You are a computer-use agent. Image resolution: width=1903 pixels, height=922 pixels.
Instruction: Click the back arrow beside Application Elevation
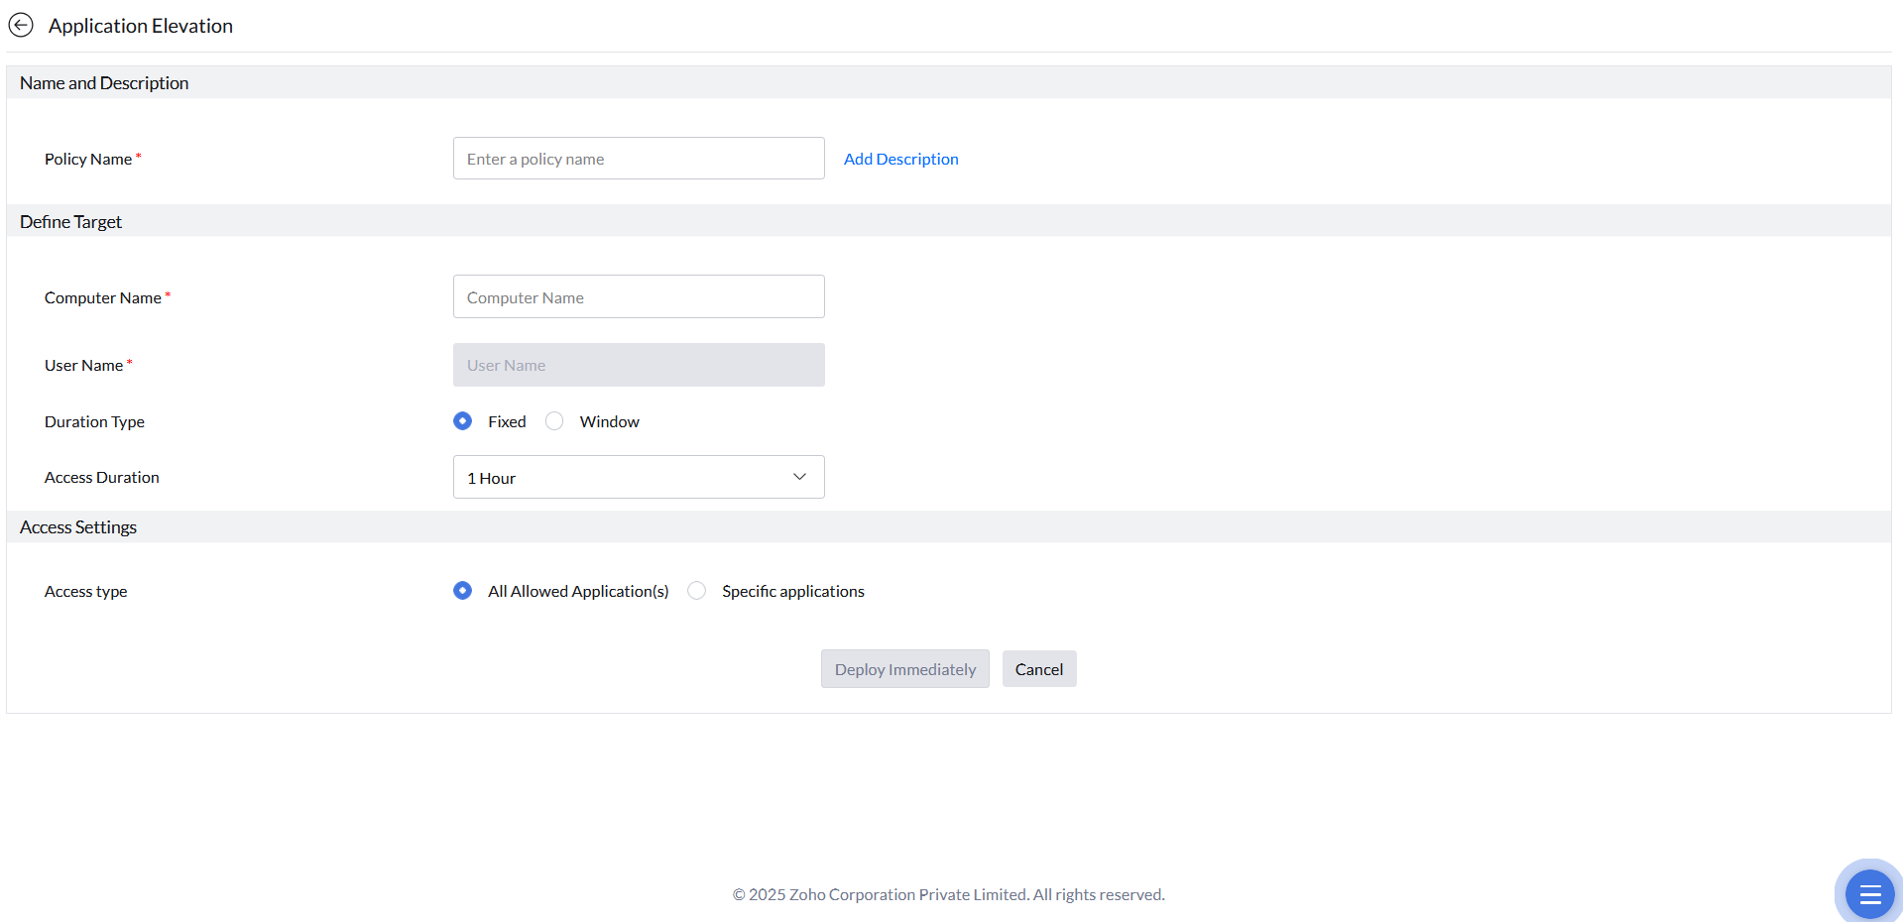21,26
